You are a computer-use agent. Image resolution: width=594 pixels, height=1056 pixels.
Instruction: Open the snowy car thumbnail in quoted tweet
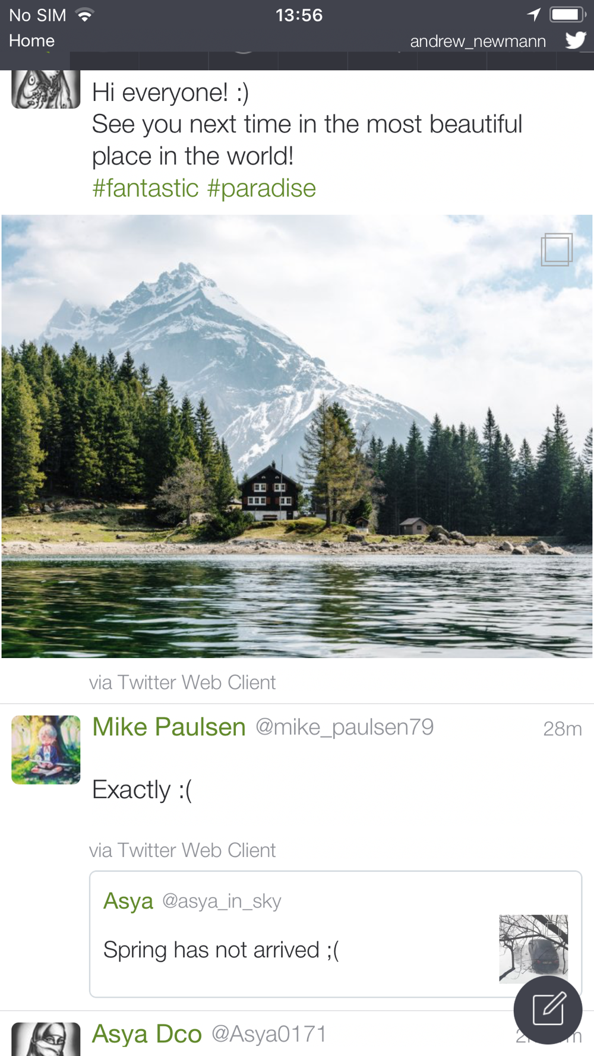[533, 948]
